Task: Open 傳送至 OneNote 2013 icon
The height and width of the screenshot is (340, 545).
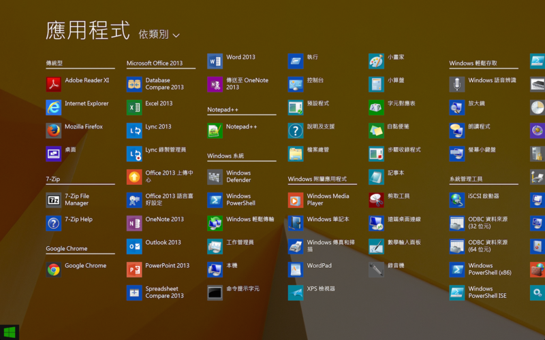Action: (215, 84)
